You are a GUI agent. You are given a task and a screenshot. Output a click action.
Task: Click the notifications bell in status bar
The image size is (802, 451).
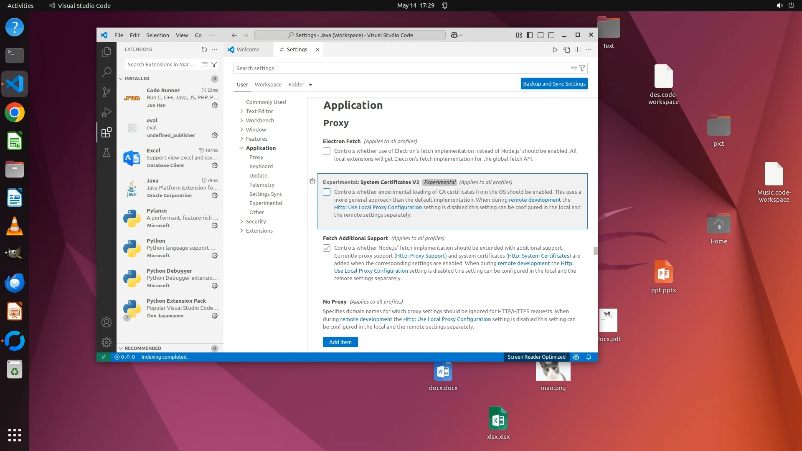[589, 357]
